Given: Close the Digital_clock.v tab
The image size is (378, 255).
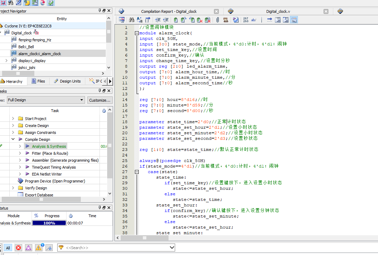Looking at the screenshot, I should (326, 11).
